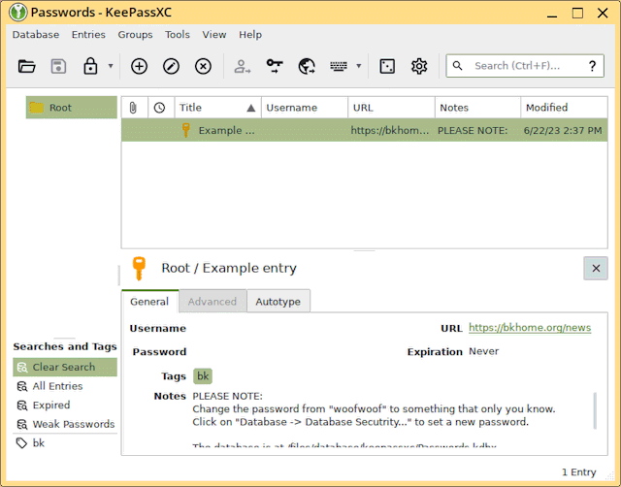This screenshot has width=621, height=487.
Task: Click the key icon in the entry row
Action: pos(185,130)
